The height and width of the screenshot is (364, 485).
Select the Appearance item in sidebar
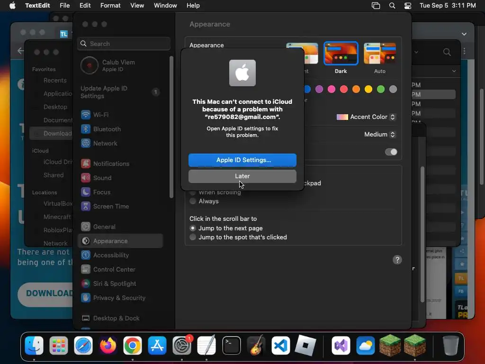pos(121,241)
